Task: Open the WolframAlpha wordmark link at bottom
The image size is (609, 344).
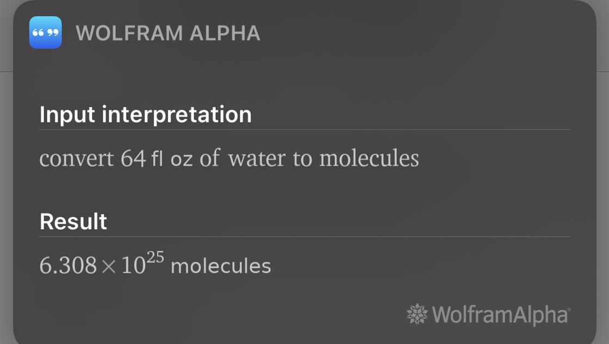Action: click(x=499, y=315)
